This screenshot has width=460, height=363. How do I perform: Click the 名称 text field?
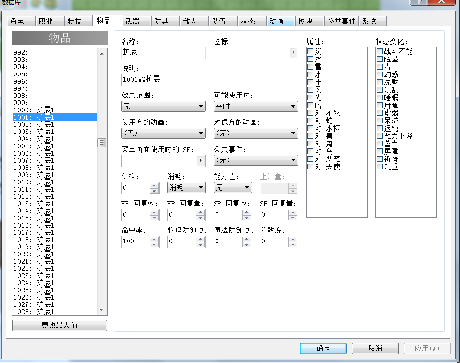[x=164, y=52]
